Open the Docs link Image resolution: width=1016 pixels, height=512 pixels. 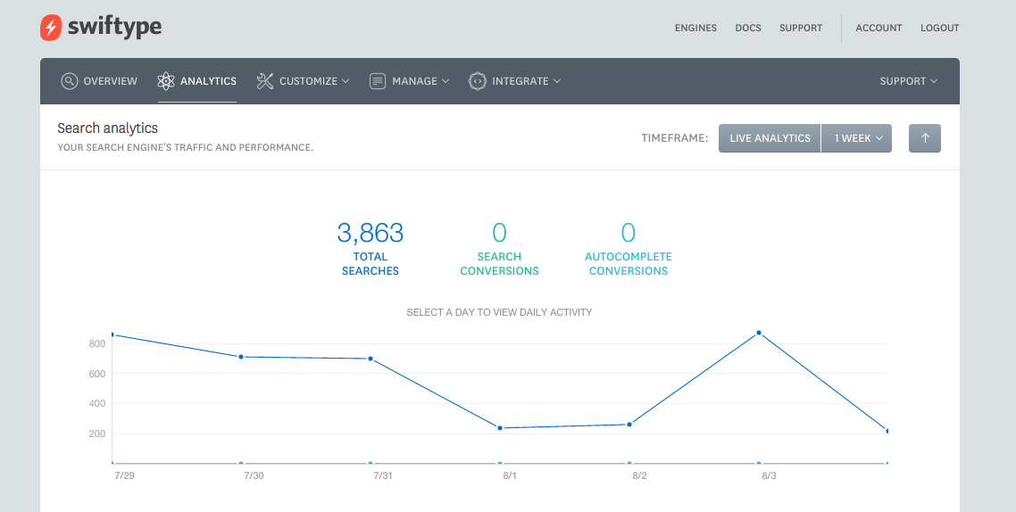coord(748,28)
